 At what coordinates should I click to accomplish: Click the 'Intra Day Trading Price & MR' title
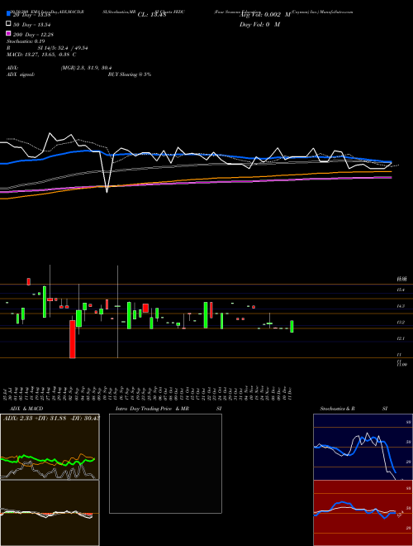(x=152, y=409)
